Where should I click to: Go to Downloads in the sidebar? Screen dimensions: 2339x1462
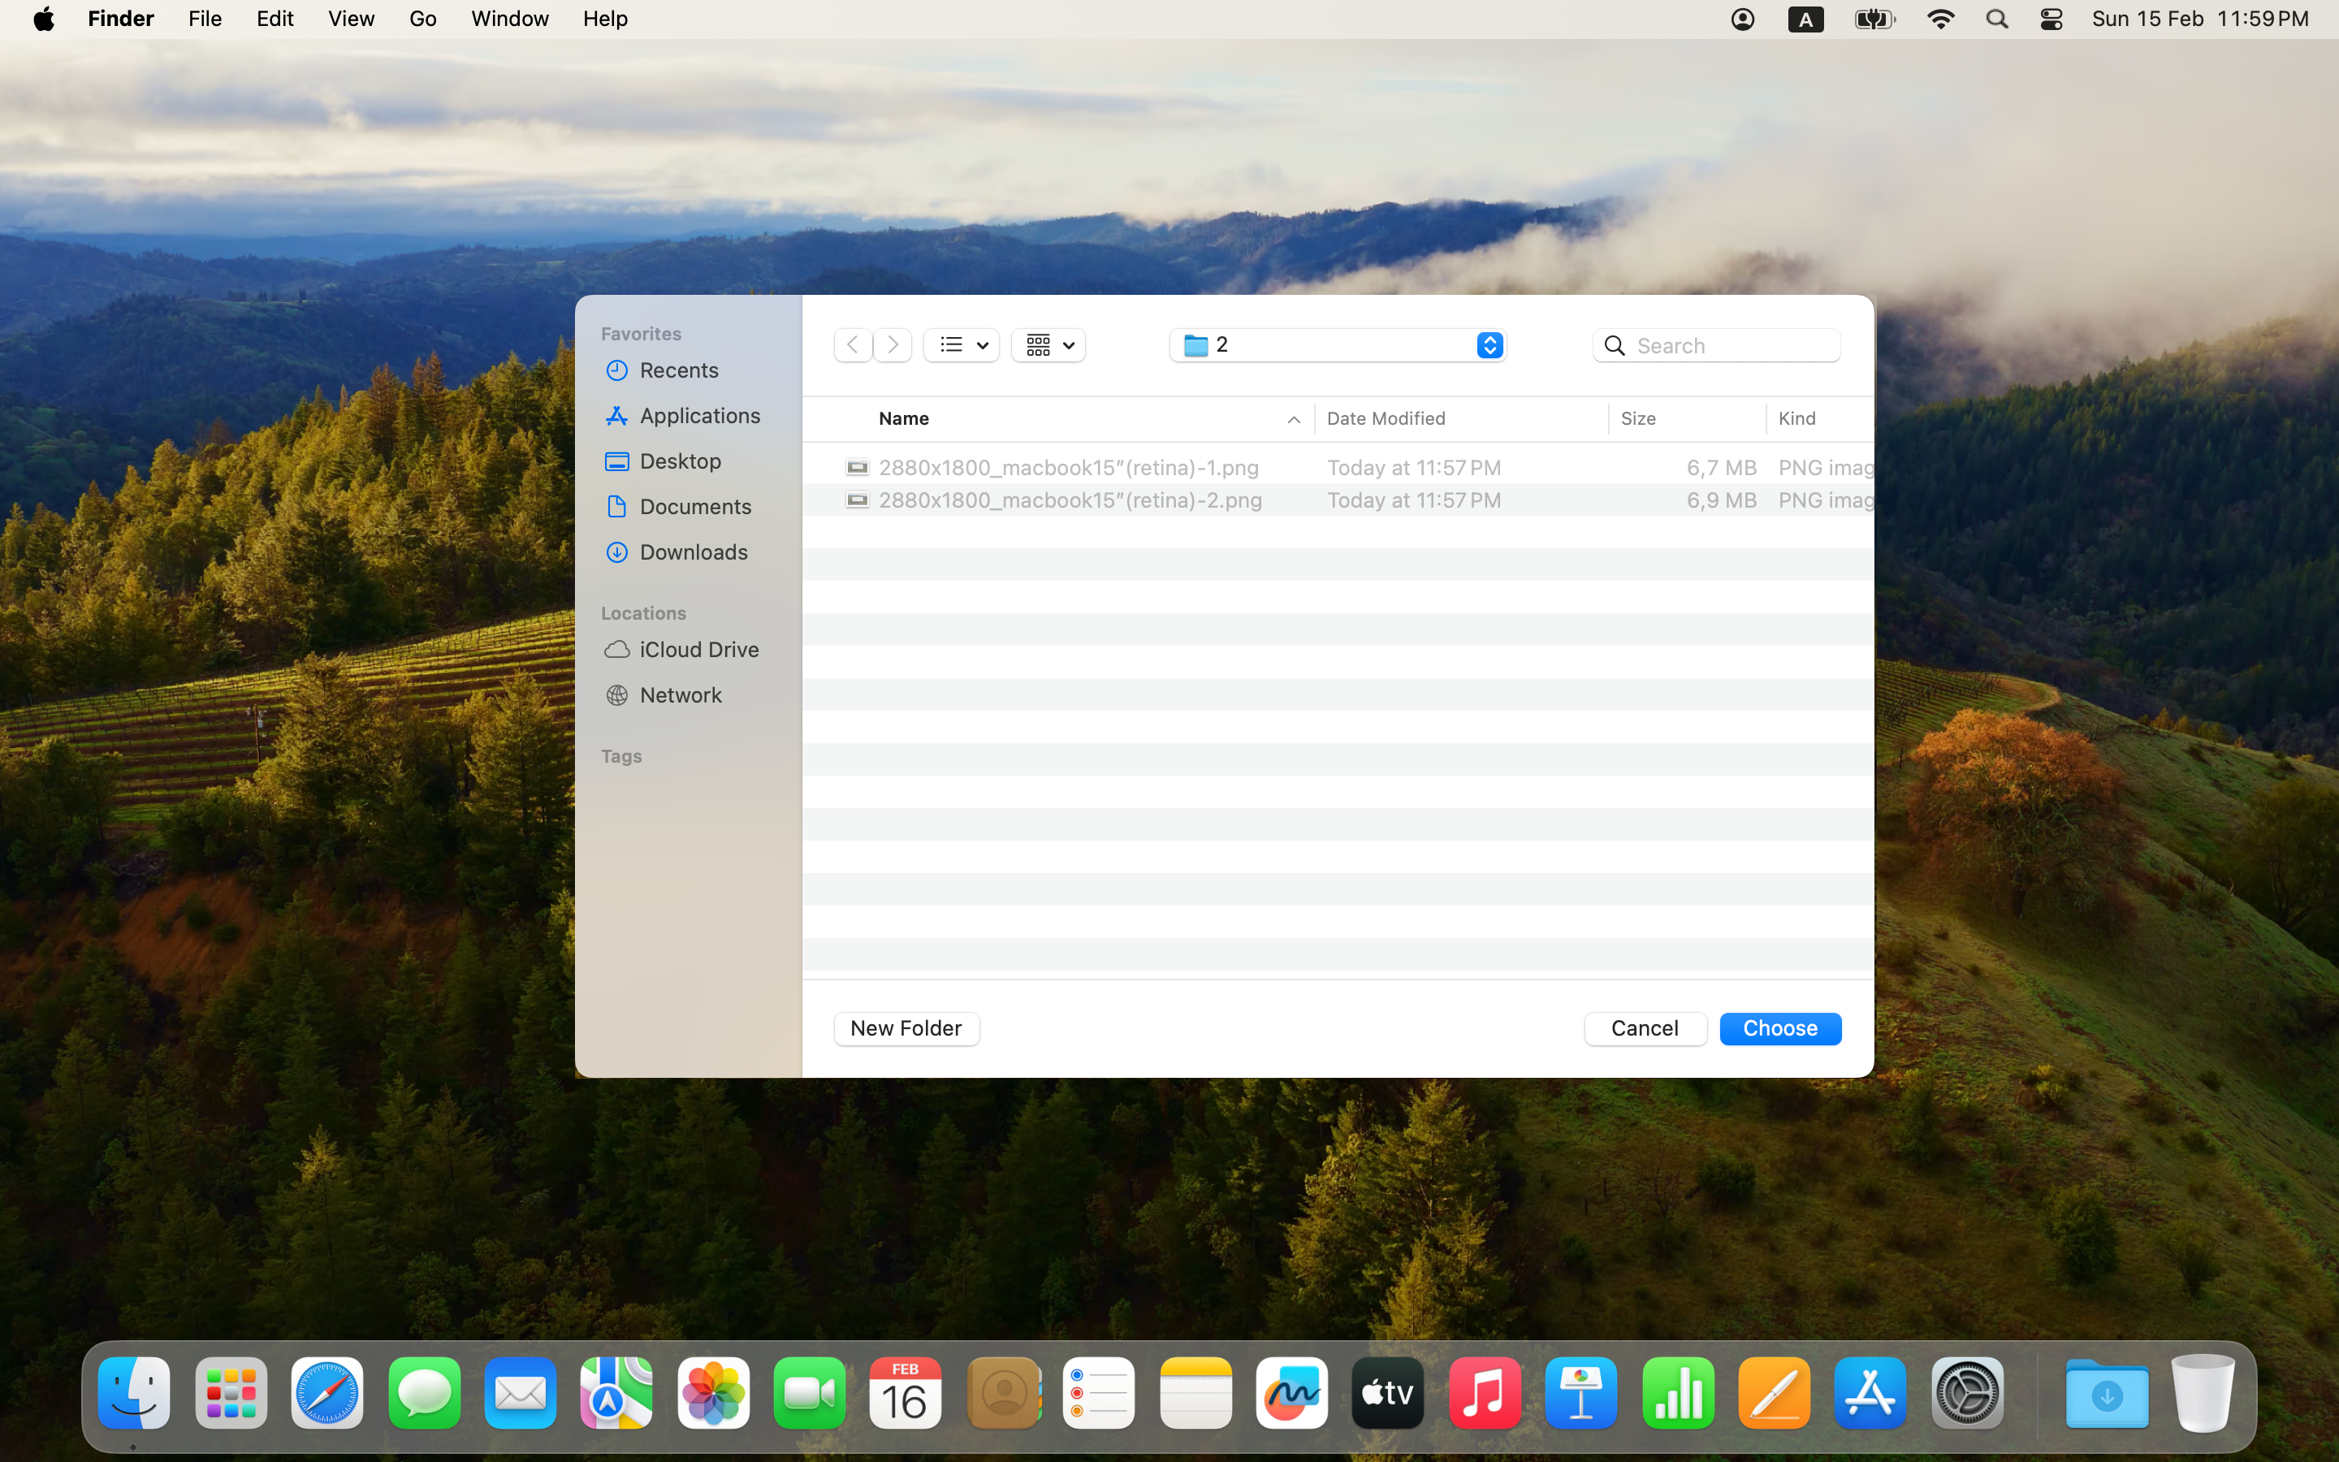[693, 552]
